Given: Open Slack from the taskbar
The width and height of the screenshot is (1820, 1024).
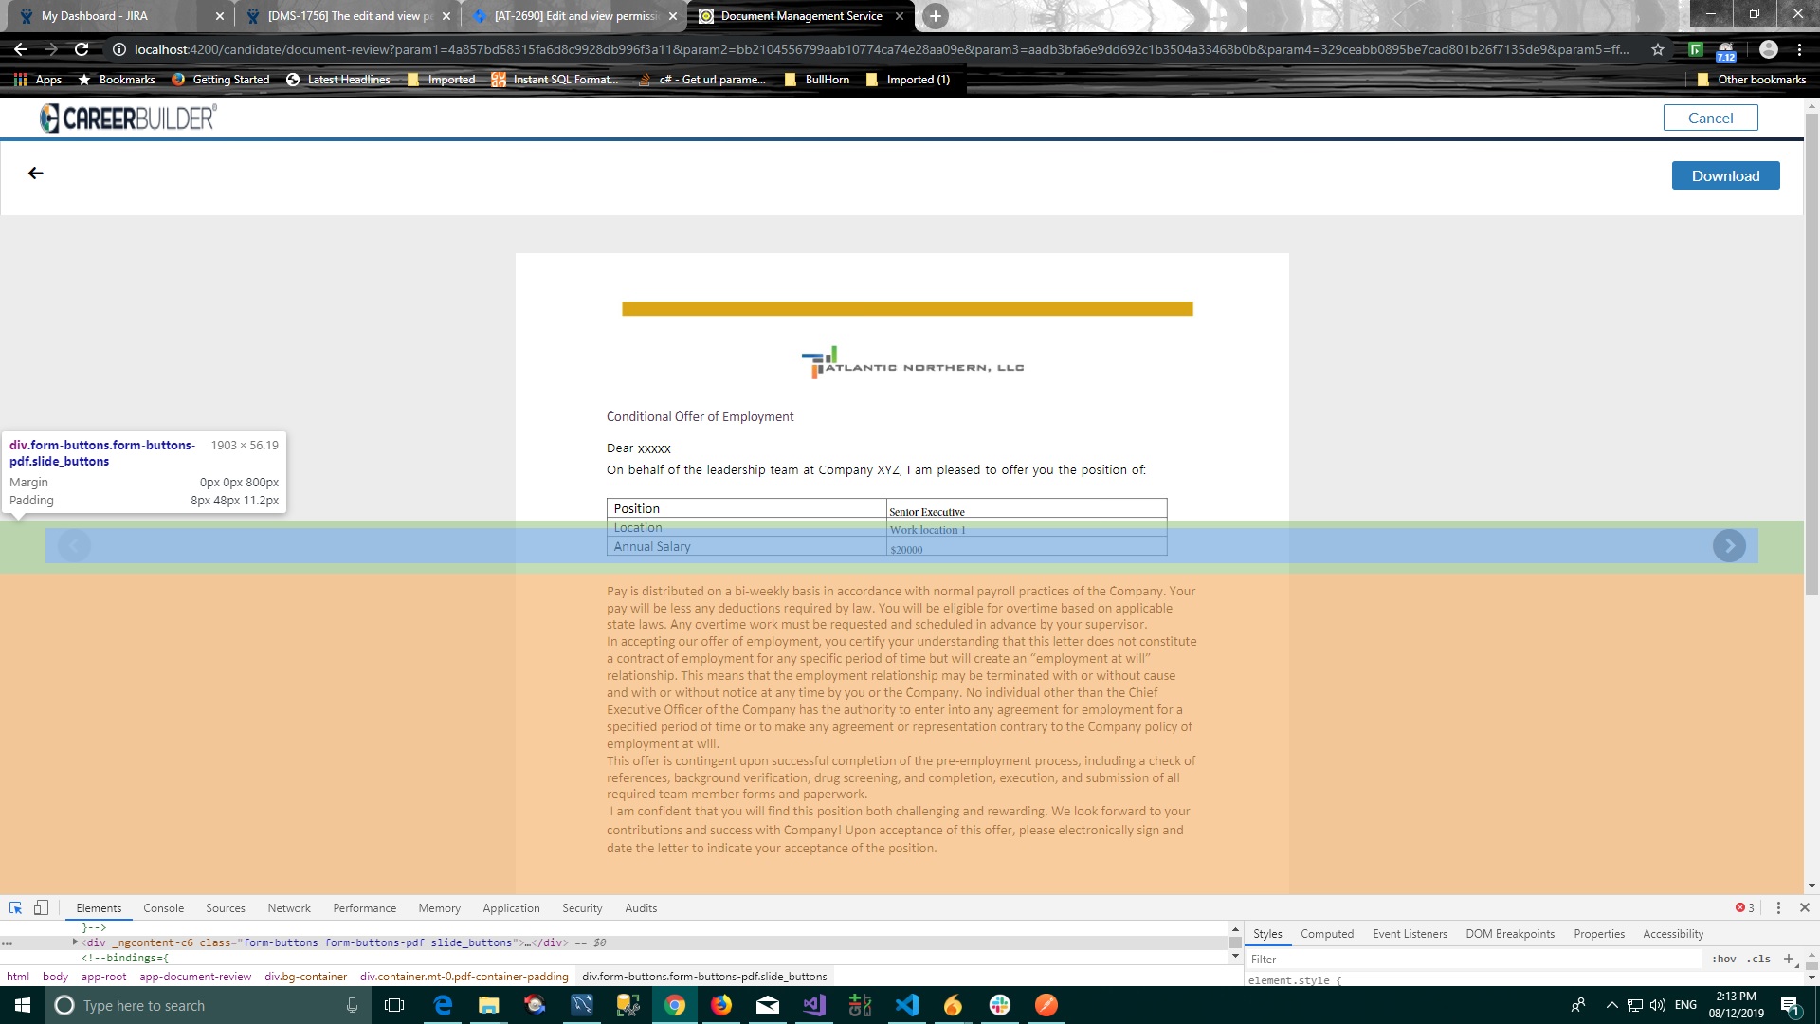Looking at the screenshot, I should [1000, 1005].
